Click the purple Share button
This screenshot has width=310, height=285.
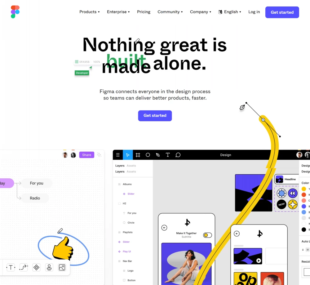pos(86,155)
